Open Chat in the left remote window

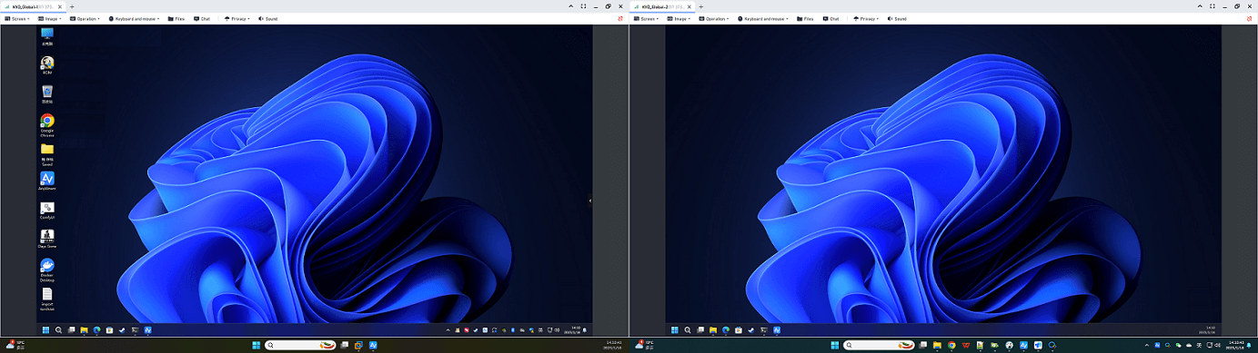[202, 18]
